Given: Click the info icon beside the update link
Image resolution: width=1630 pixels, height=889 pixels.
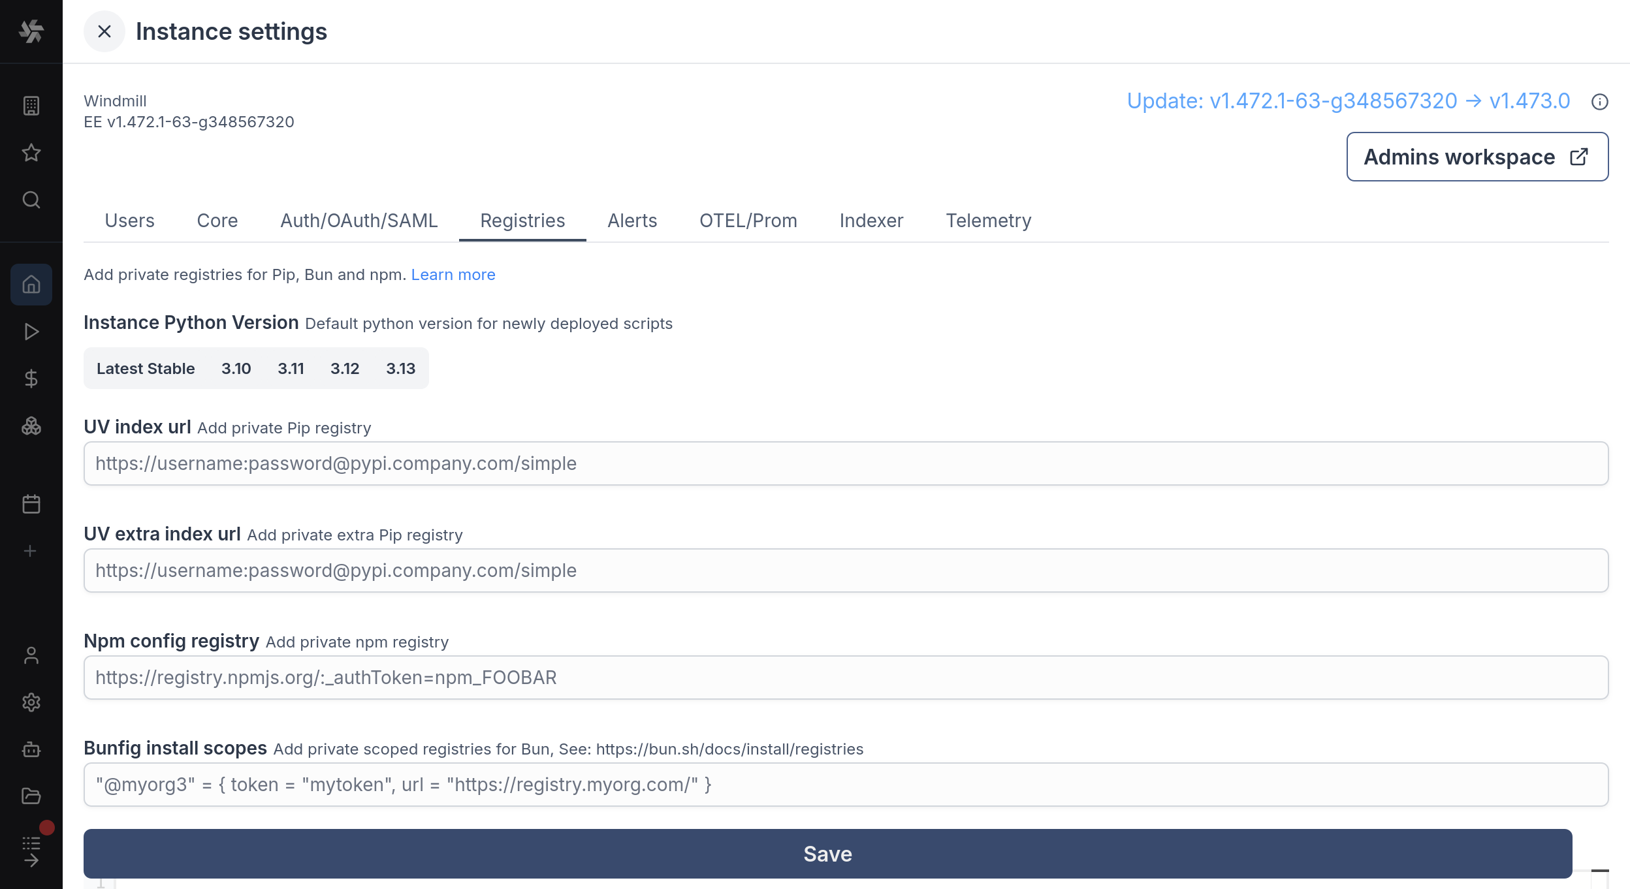Looking at the screenshot, I should [1599, 102].
